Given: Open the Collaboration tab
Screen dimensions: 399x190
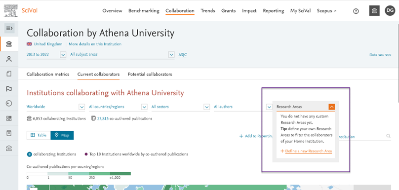Looking at the screenshot, I should pyautogui.click(x=180, y=11).
